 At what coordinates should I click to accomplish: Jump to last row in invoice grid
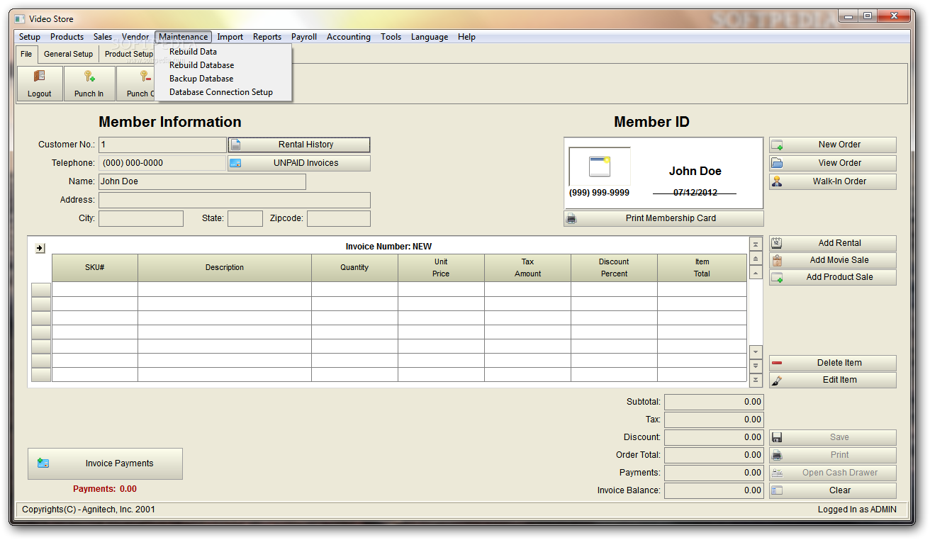tap(756, 381)
